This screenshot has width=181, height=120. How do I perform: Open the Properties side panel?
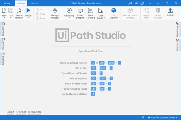(177, 29)
